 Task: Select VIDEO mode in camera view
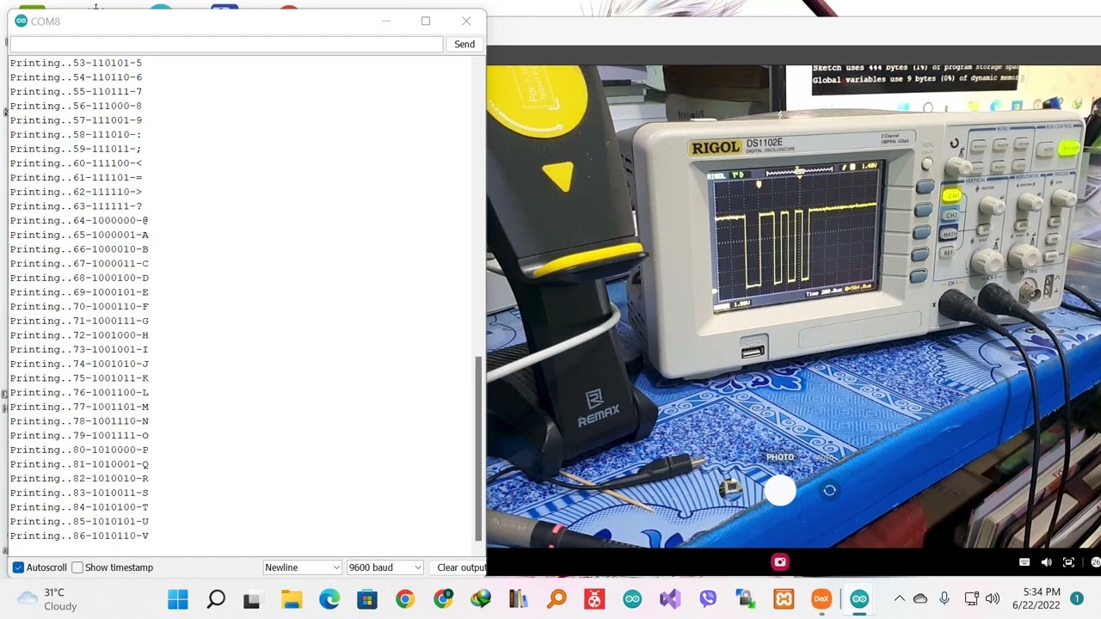pos(824,457)
